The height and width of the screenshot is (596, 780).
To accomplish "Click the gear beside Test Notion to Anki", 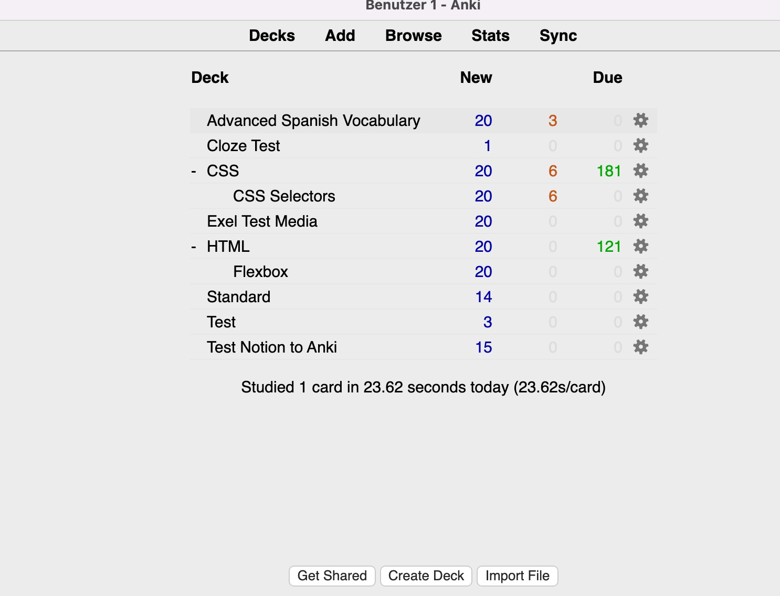I will 640,347.
